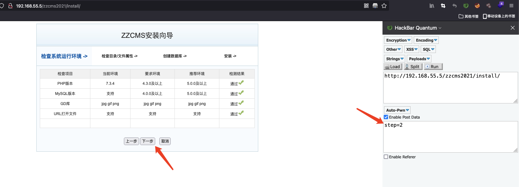Uncheck Enable Post Data checkbox

pyautogui.click(x=386, y=117)
